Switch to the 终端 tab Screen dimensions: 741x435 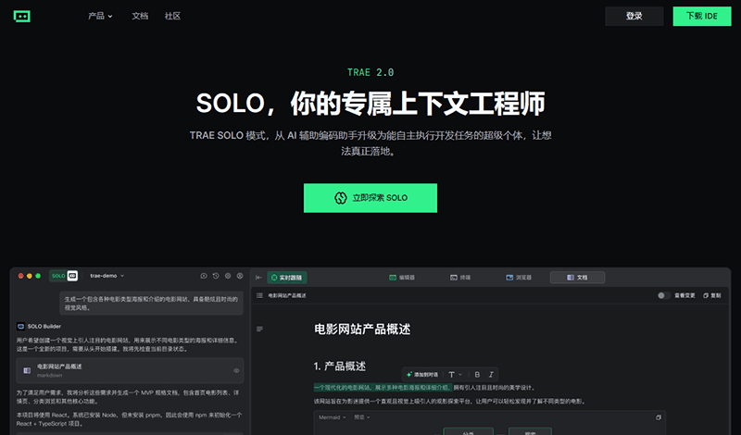point(460,278)
